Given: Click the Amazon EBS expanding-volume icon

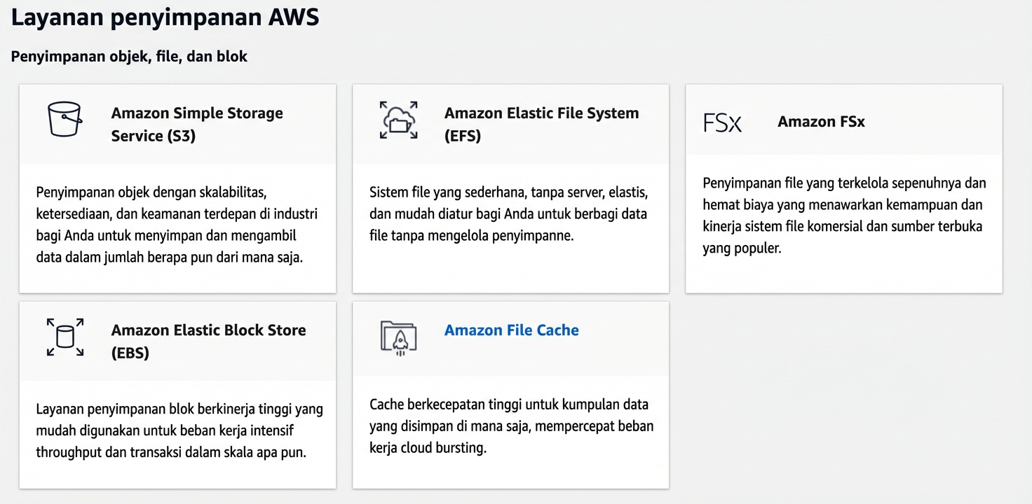Looking at the screenshot, I should (x=64, y=337).
